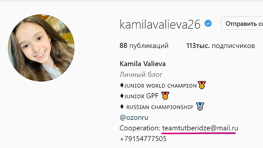Open the 113тыс. подписчиков followers list

tap(220, 45)
